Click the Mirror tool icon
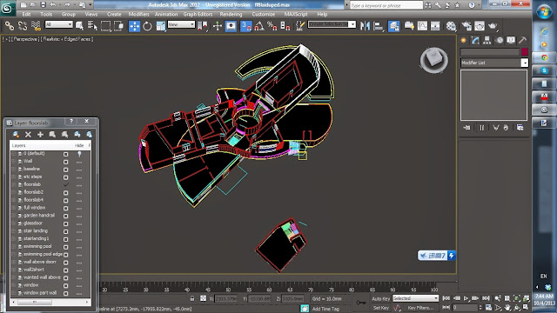This screenshot has height=313, width=557. point(365,26)
